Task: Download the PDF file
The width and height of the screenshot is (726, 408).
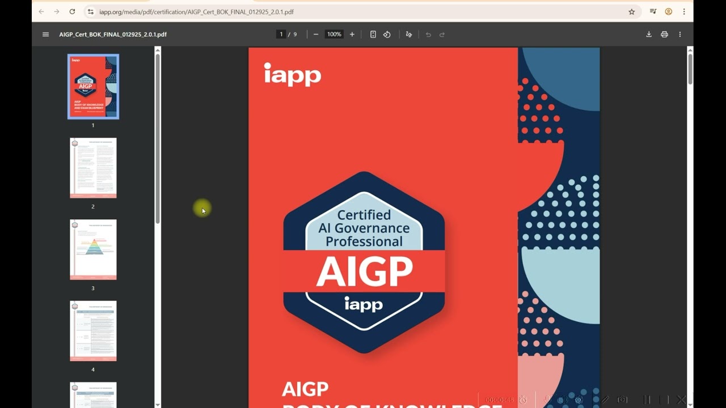Action: coord(649,35)
